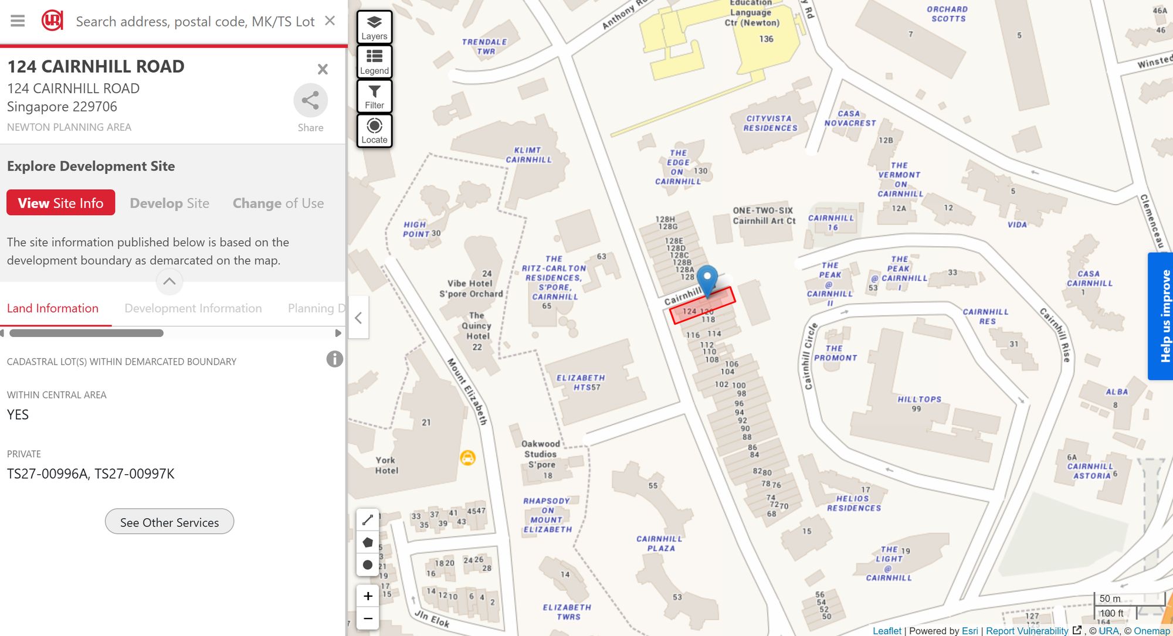Collapse the explore section chevron
The height and width of the screenshot is (636, 1173).
[169, 281]
